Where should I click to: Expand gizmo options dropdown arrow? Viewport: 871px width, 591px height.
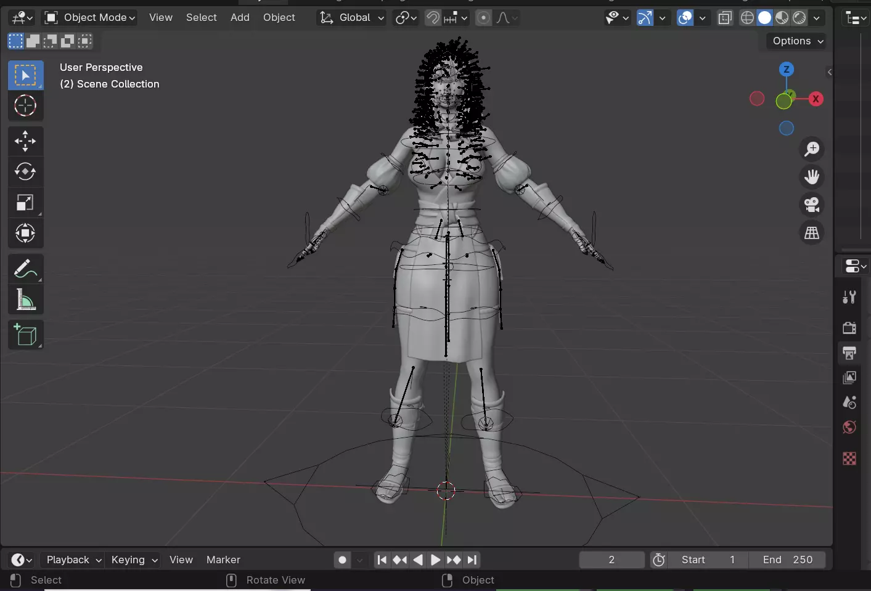[x=663, y=18]
